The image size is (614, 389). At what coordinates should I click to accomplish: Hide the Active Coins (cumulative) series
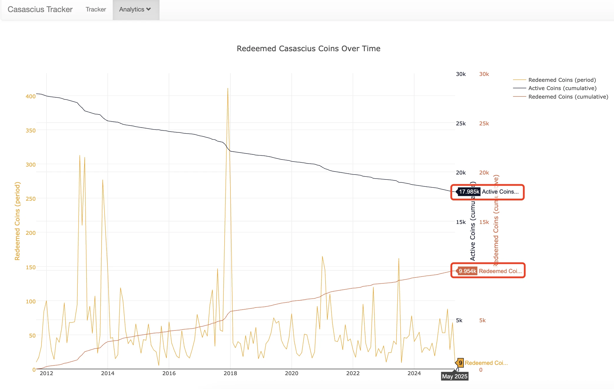pyautogui.click(x=562, y=88)
